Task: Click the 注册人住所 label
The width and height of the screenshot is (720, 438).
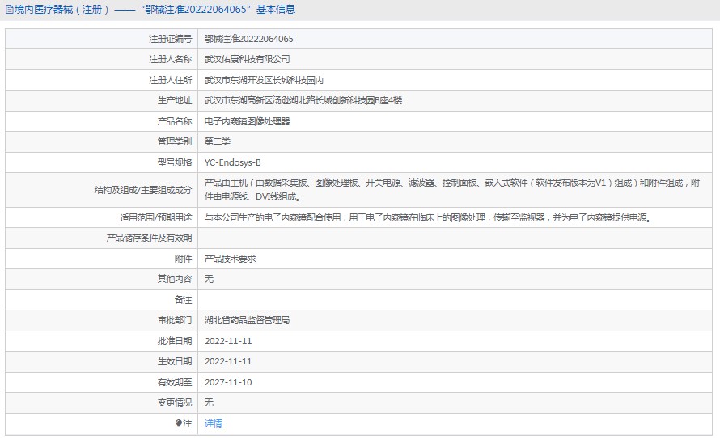Action: coord(171,80)
